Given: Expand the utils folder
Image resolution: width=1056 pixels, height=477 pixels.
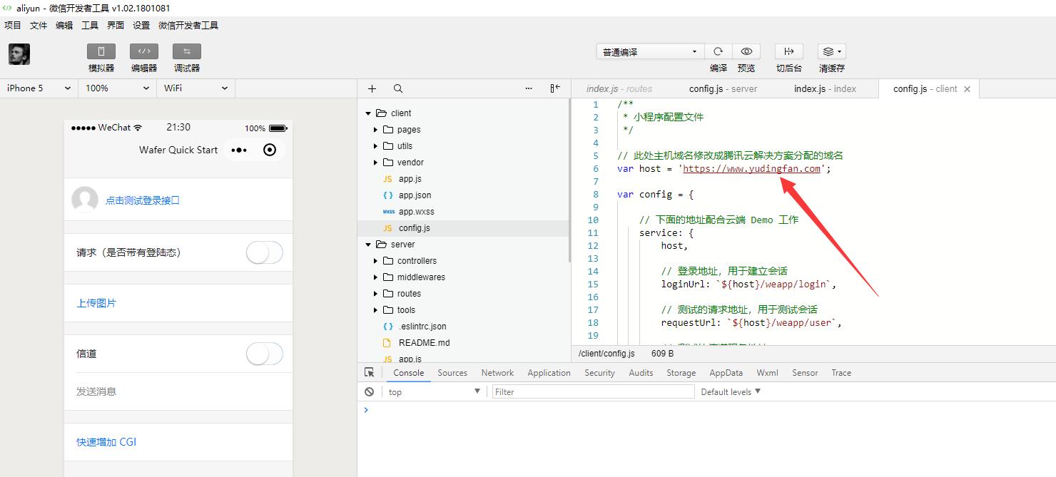Looking at the screenshot, I should (375, 146).
